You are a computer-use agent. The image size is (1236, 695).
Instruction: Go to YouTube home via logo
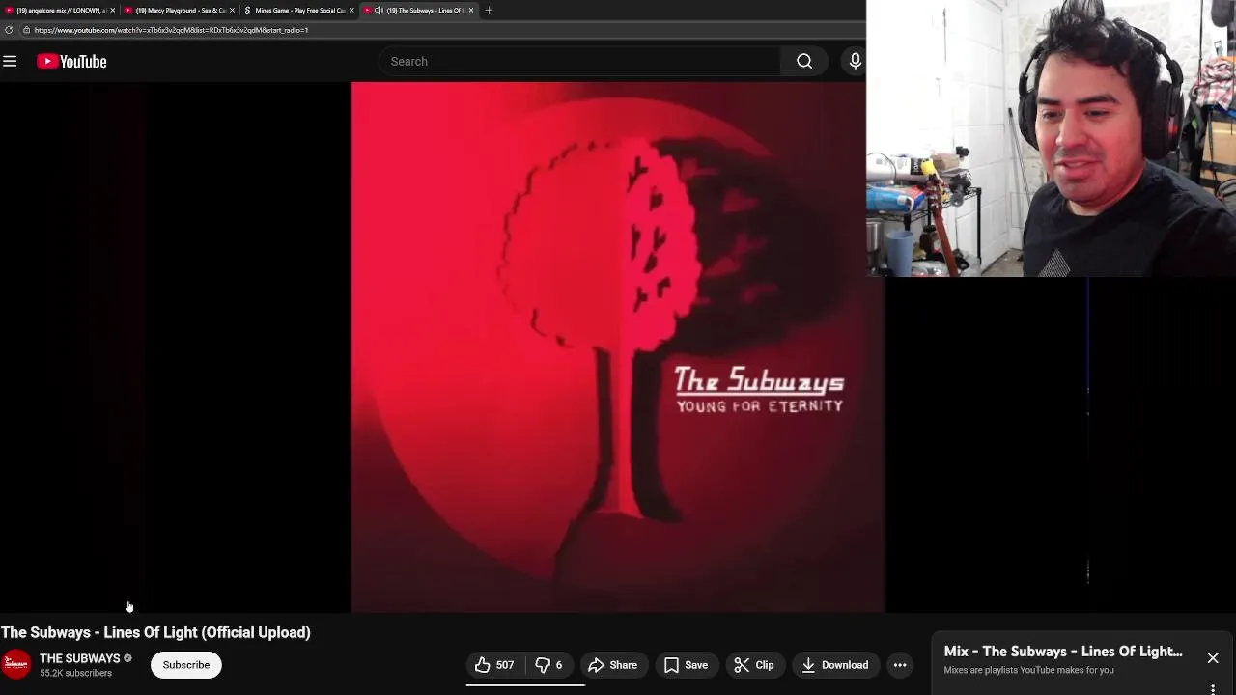click(x=71, y=61)
